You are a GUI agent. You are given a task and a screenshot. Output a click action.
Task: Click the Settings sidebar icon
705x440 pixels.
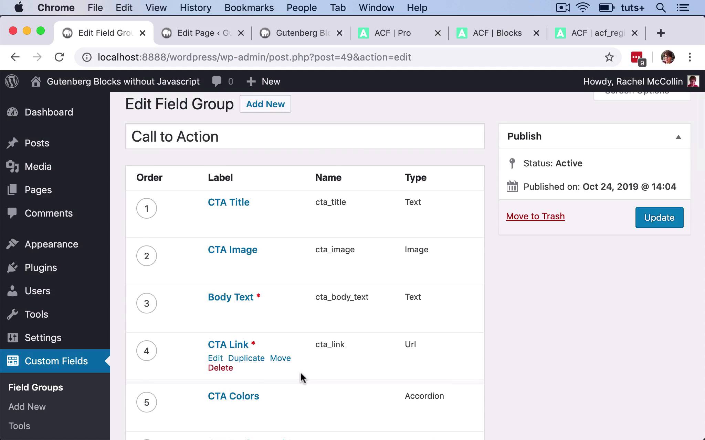point(12,338)
